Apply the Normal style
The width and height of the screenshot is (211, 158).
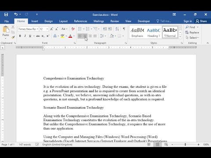pos(170,32)
